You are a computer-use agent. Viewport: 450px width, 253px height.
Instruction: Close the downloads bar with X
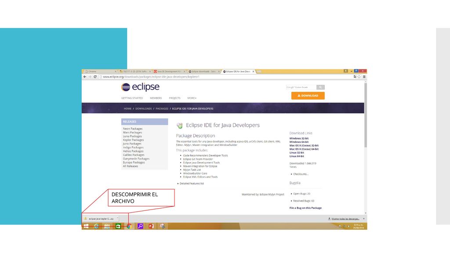(363, 219)
